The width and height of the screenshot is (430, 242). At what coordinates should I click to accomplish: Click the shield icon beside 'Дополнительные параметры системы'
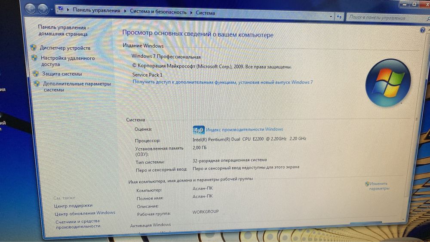pos(37,83)
